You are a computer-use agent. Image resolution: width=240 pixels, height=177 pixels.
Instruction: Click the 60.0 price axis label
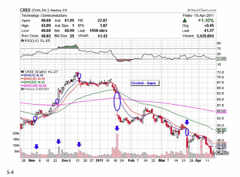click(220, 99)
